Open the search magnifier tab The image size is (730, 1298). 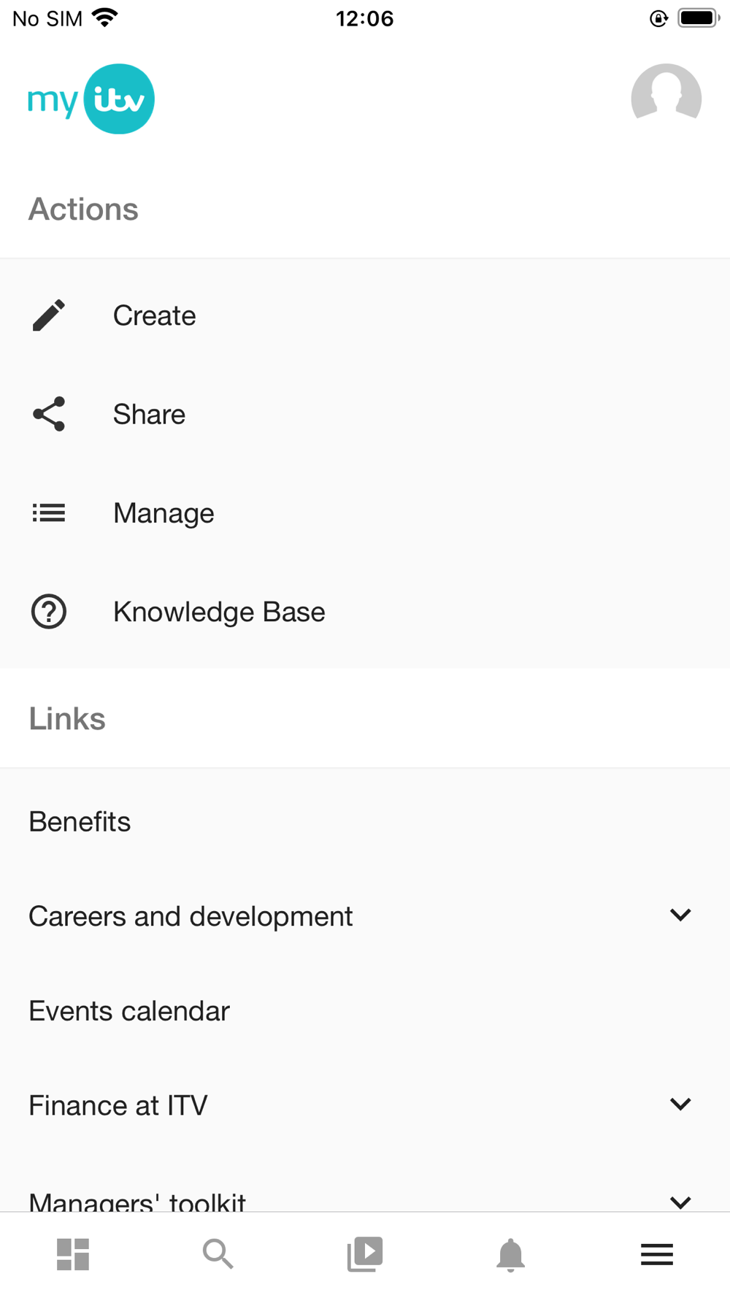[218, 1254]
